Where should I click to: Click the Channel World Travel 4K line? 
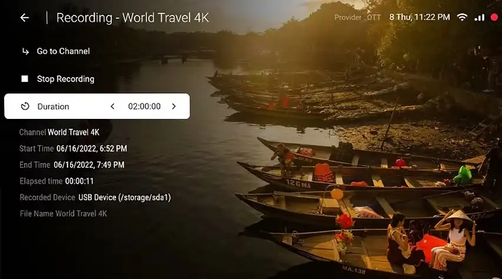click(59, 132)
